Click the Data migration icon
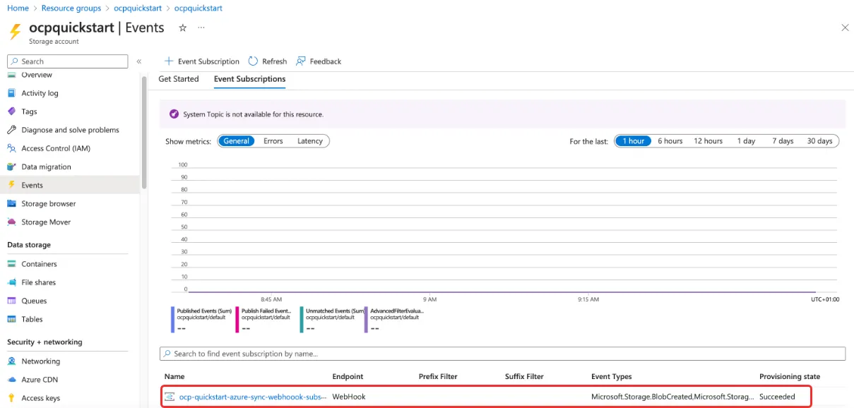Viewport: 854px width, 408px height. point(11,167)
